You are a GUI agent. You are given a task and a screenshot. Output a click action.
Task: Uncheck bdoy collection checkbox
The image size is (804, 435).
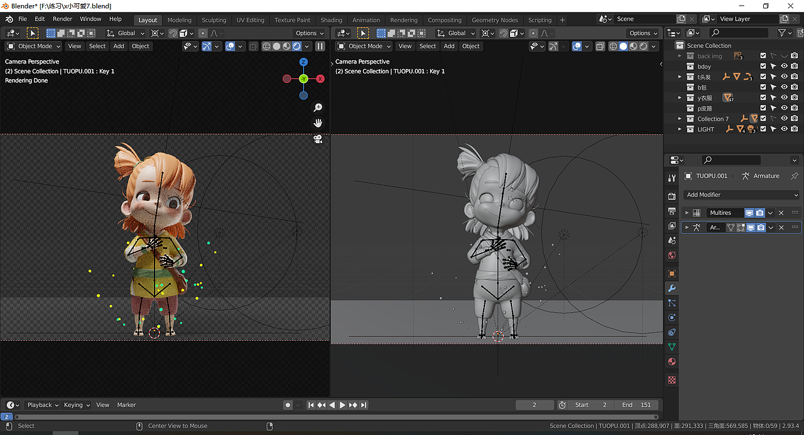pyautogui.click(x=763, y=66)
